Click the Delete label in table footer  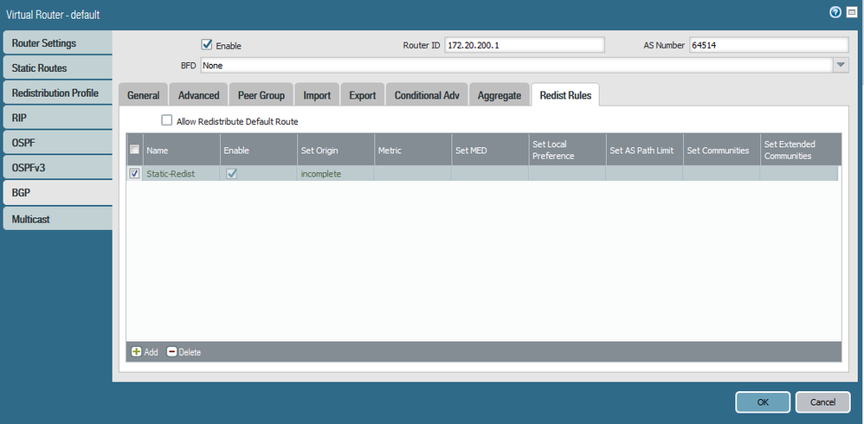click(190, 352)
